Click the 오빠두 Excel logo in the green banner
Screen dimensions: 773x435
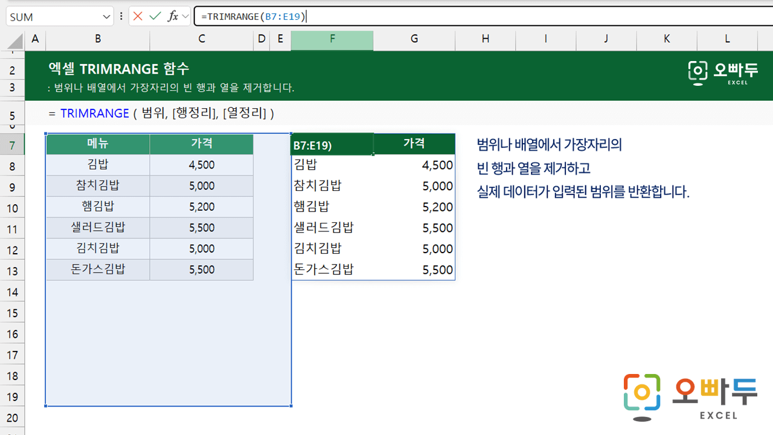tap(722, 72)
